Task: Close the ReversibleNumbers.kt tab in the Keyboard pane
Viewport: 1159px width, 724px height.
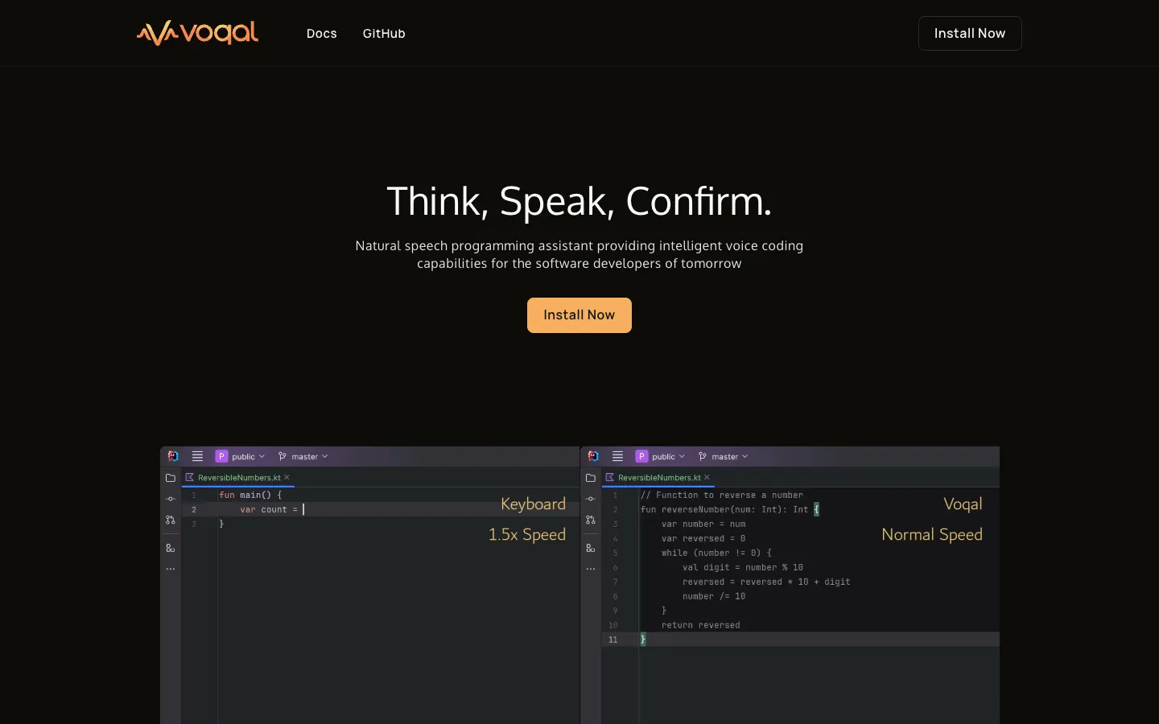Action: (x=287, y=477)
